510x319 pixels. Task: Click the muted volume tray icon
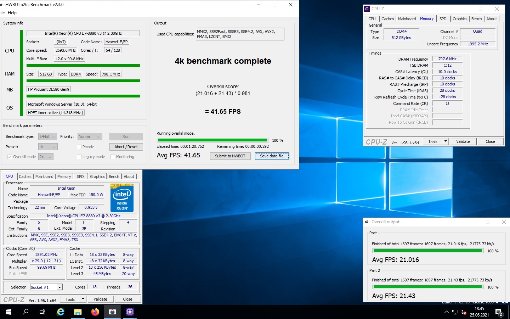tap(463, 312)
